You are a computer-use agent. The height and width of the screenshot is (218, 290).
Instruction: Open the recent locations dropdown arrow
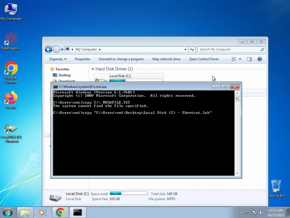62,49
